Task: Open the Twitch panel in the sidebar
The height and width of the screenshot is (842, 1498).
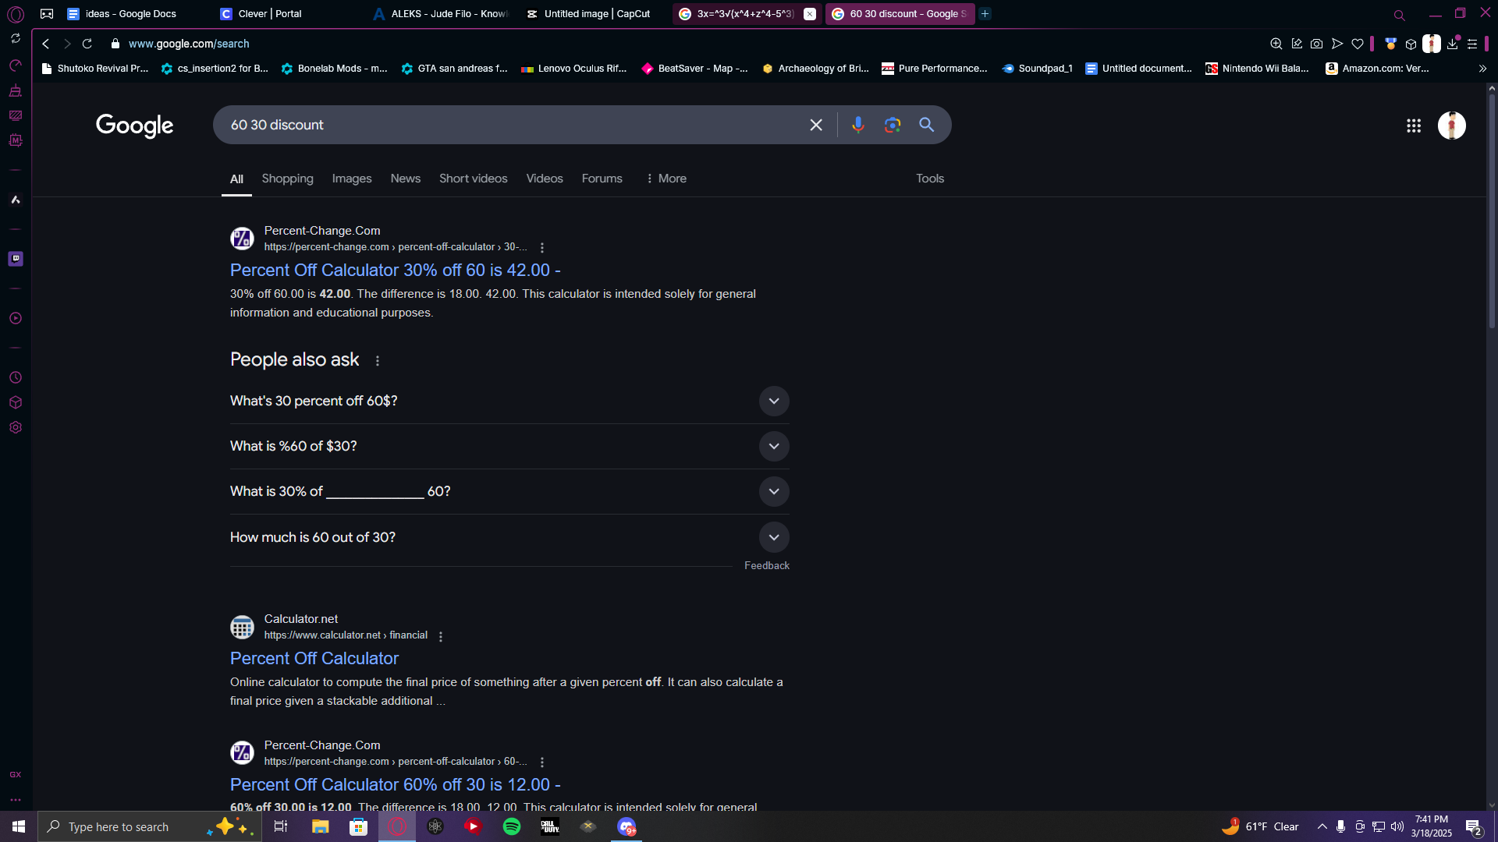Action: point(16,259)
